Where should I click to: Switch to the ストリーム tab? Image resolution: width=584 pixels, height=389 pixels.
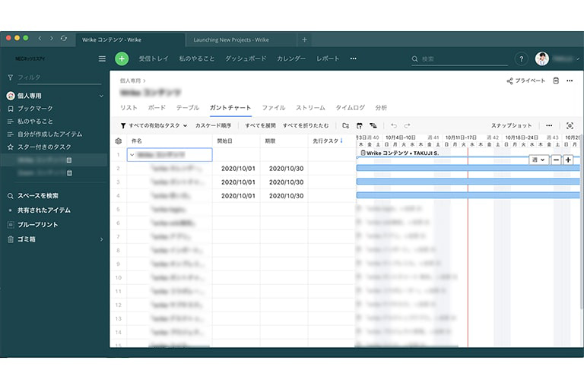coord(310,108)
